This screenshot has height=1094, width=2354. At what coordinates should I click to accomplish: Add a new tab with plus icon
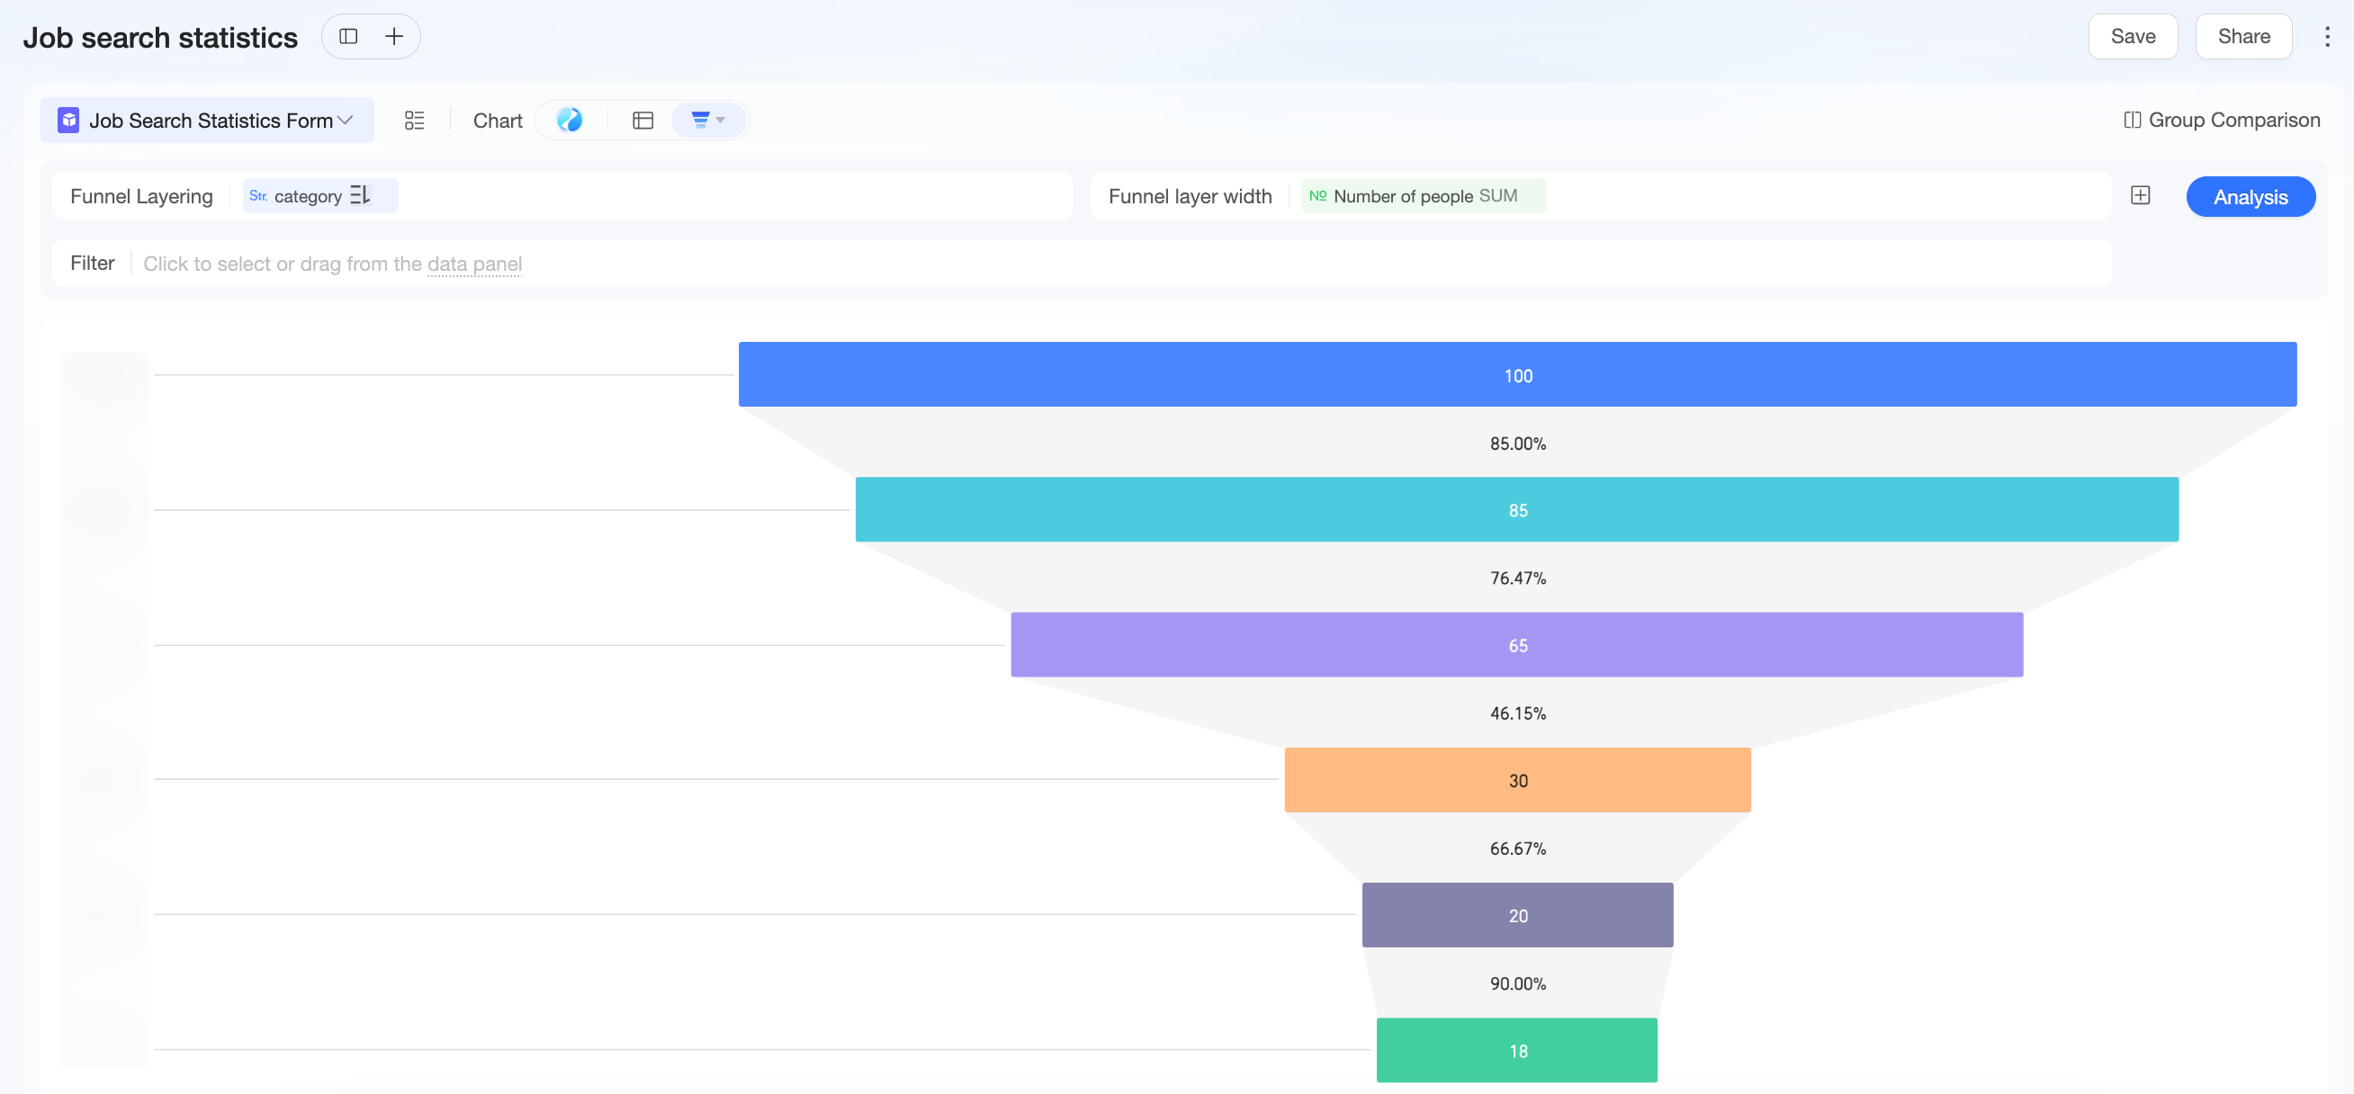click(394, 37)
